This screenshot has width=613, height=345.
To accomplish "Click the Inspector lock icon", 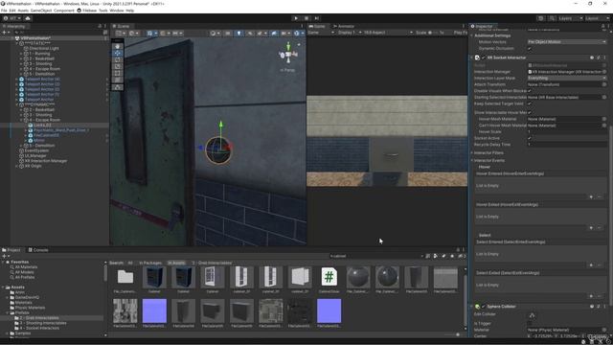I will pos(602,26).
